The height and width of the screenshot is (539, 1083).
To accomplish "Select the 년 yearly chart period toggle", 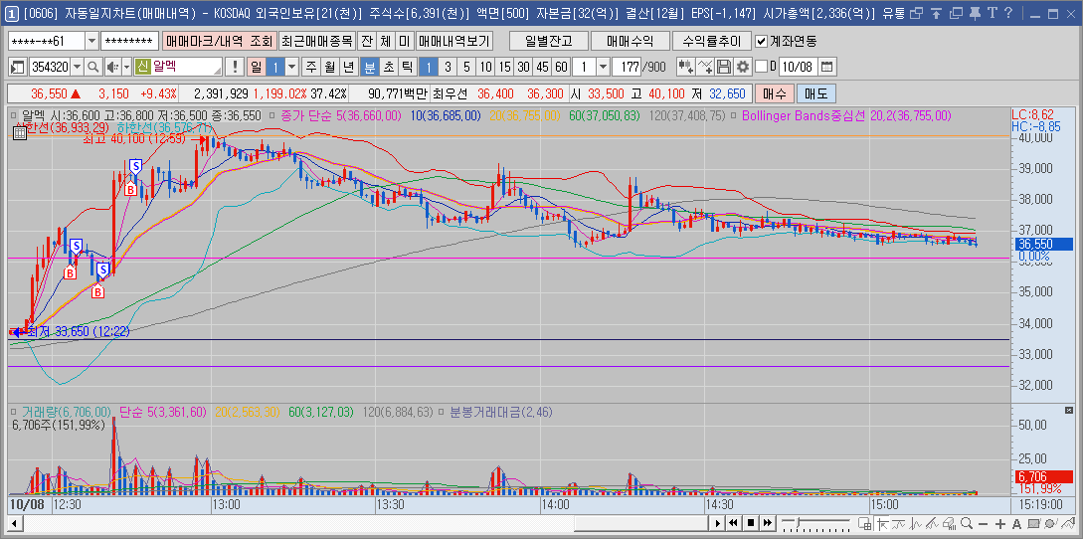I will (x=349, y=67).
